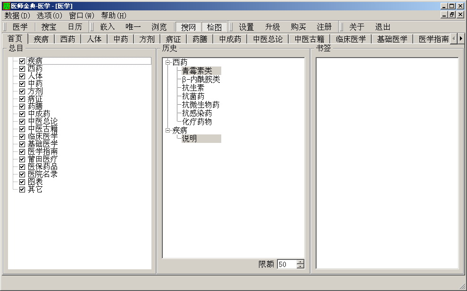
Task: Switch to the 方剂 tab
Action: point(147,39)
